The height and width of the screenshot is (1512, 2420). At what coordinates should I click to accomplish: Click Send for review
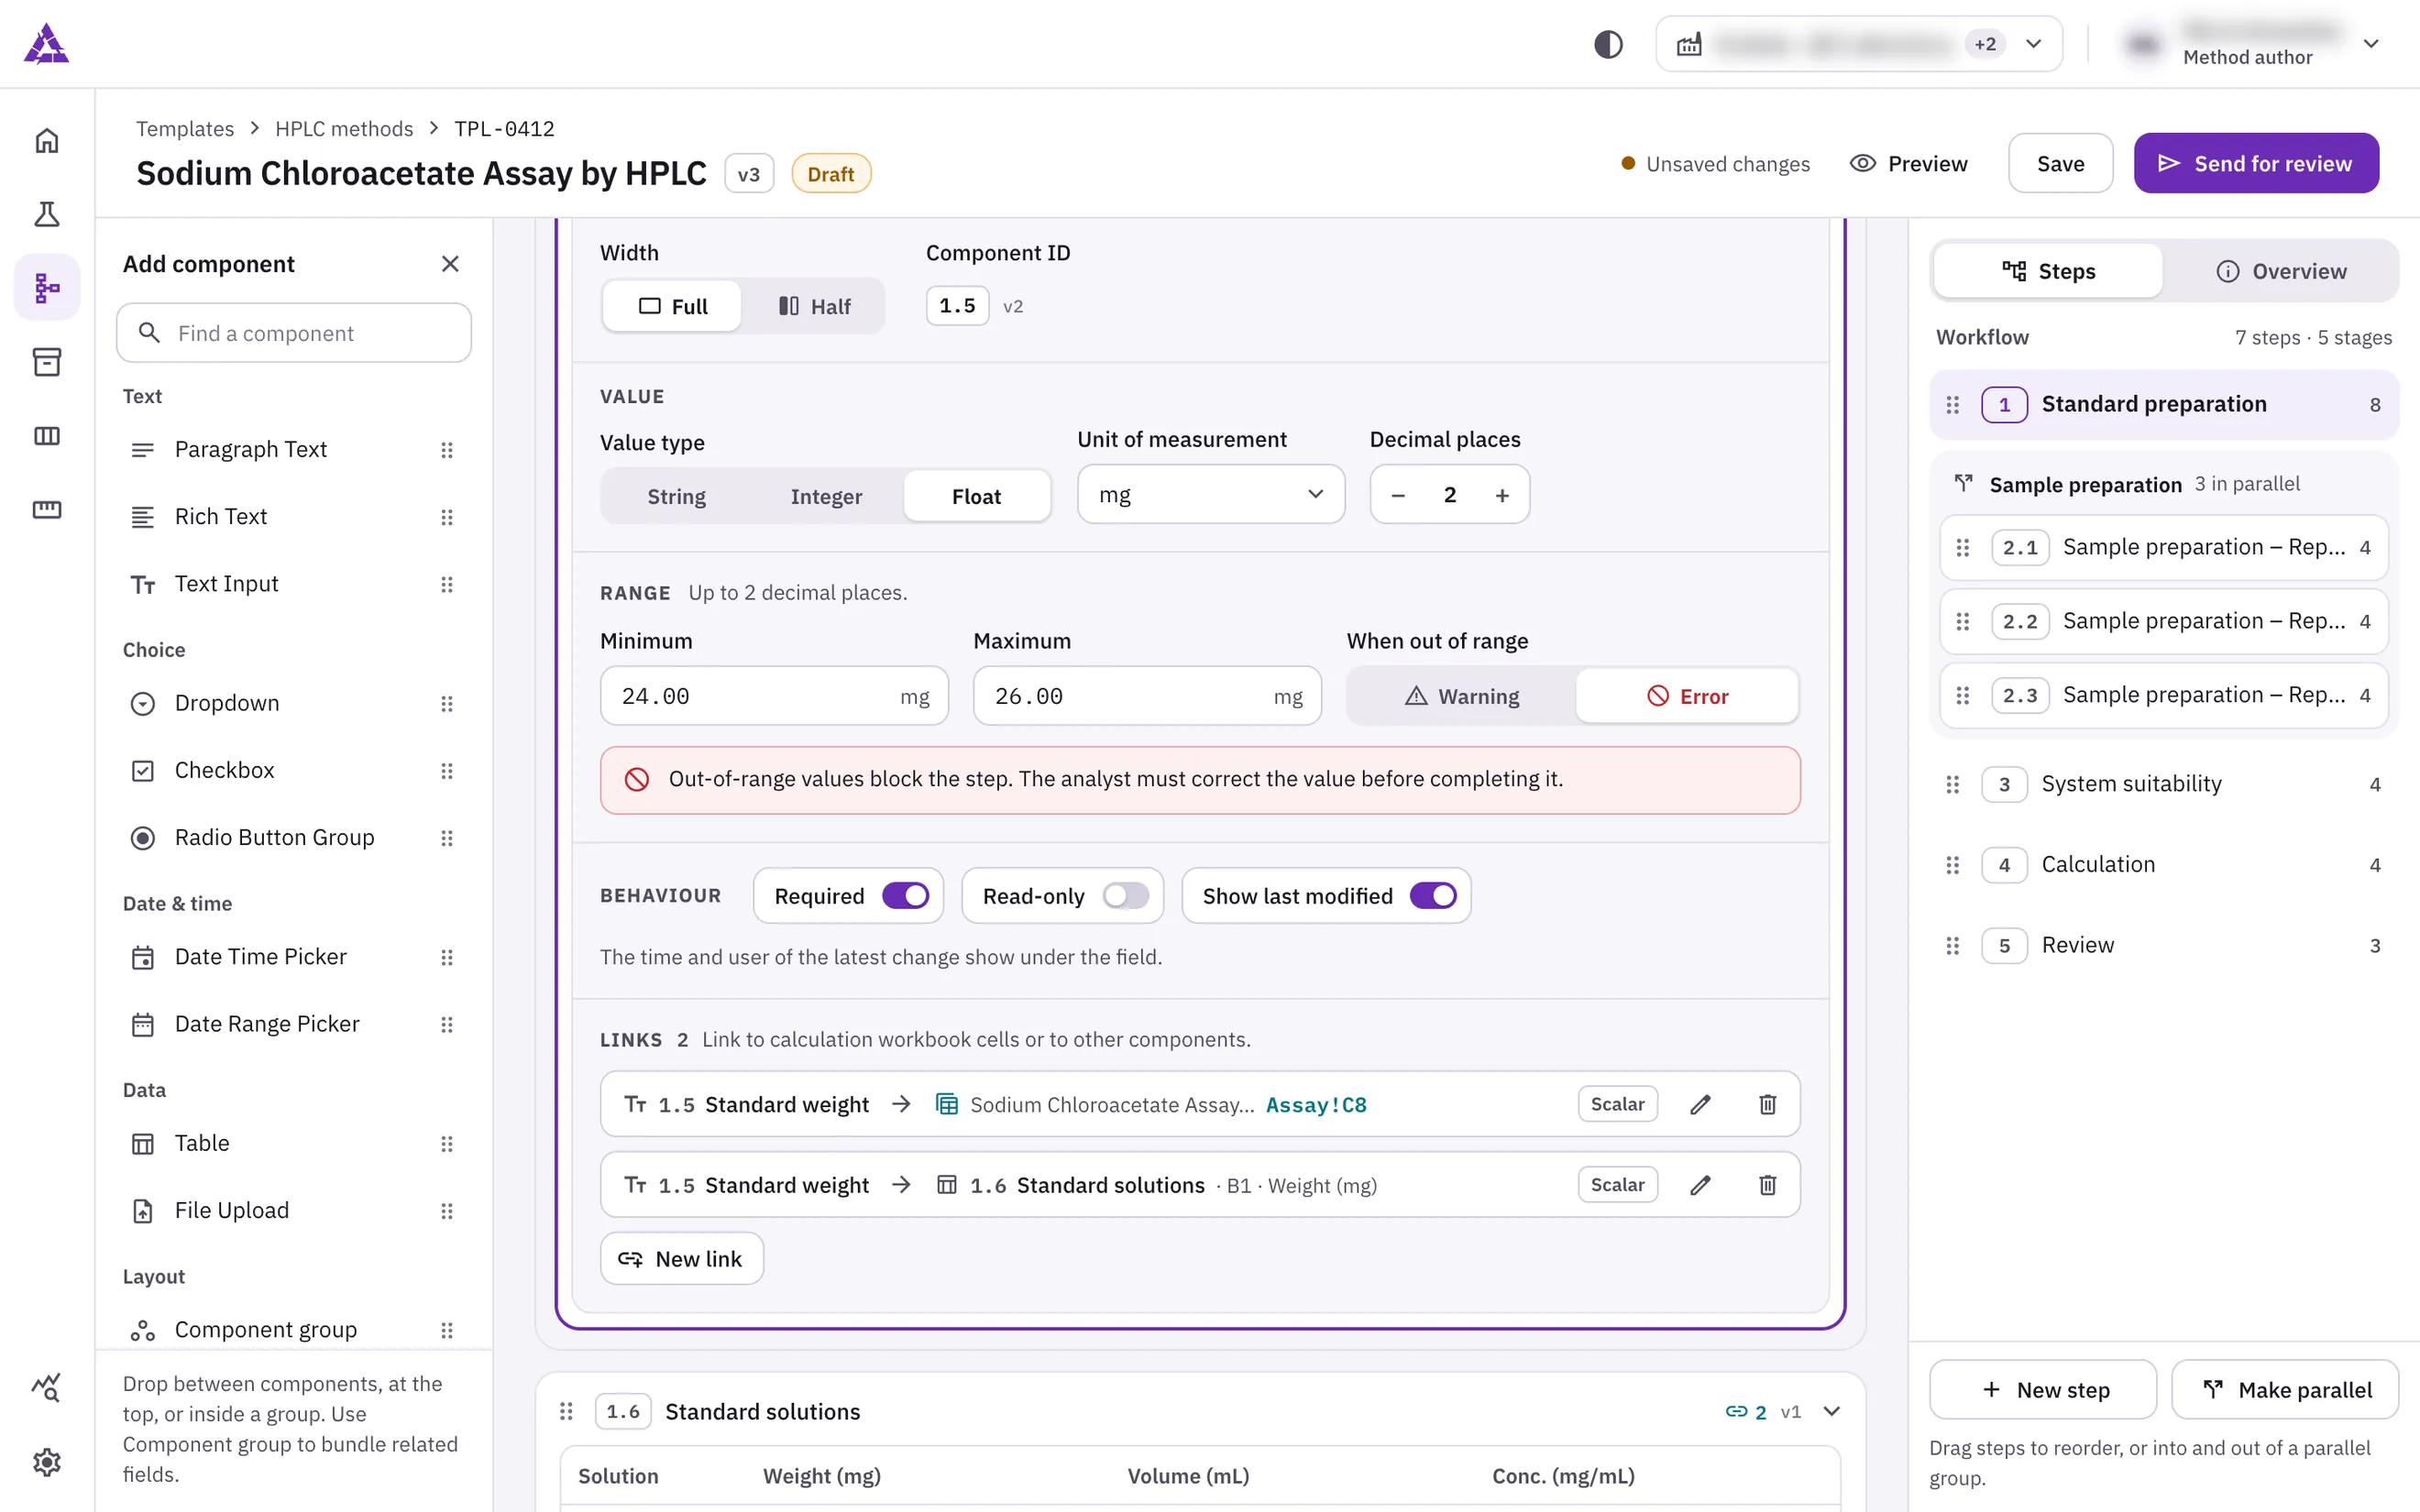(2256, 163)
